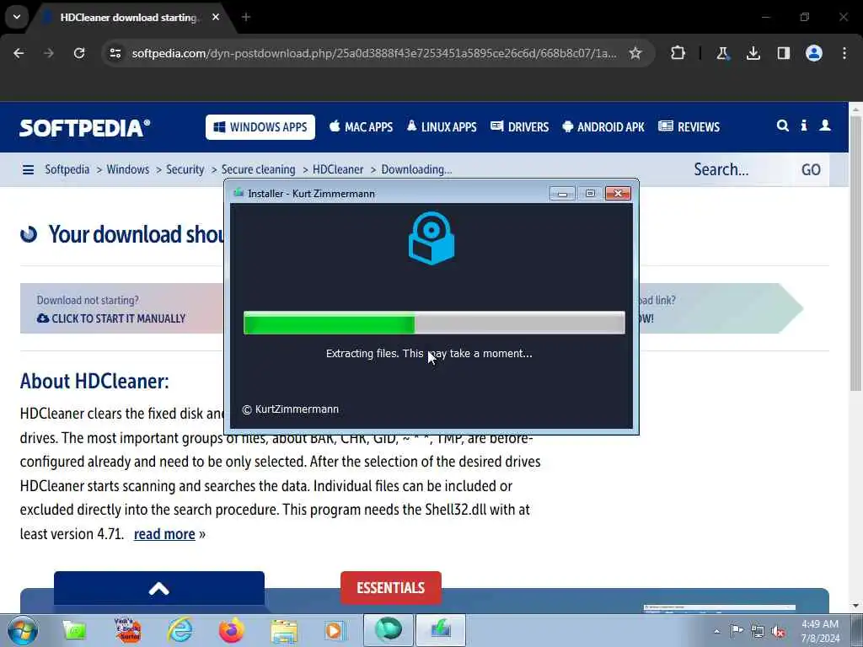The height and width of the screenshot is (647, 863).
Task: Open the Chrome profile avatar
Action: (x=814, y=53)
